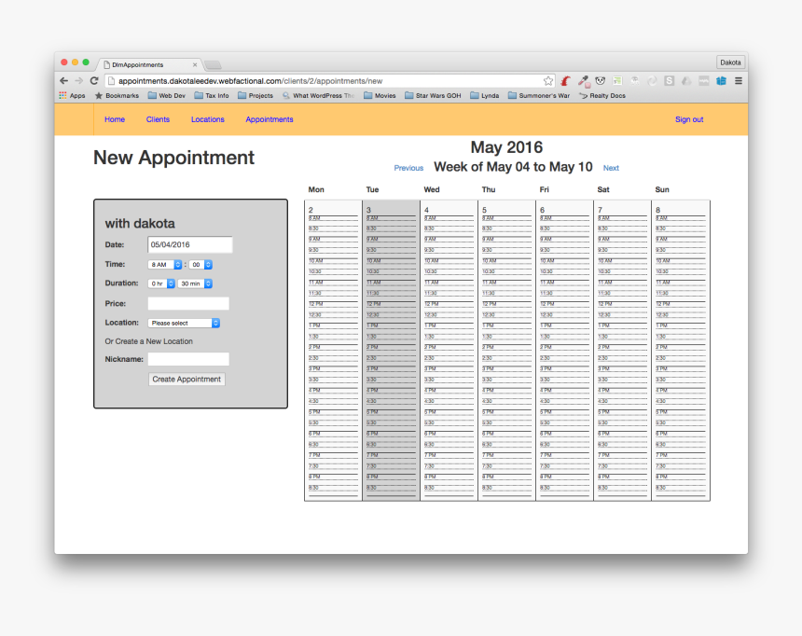
Task: Open the minutes '00' time dropdown
Action: tap(201, 265)
